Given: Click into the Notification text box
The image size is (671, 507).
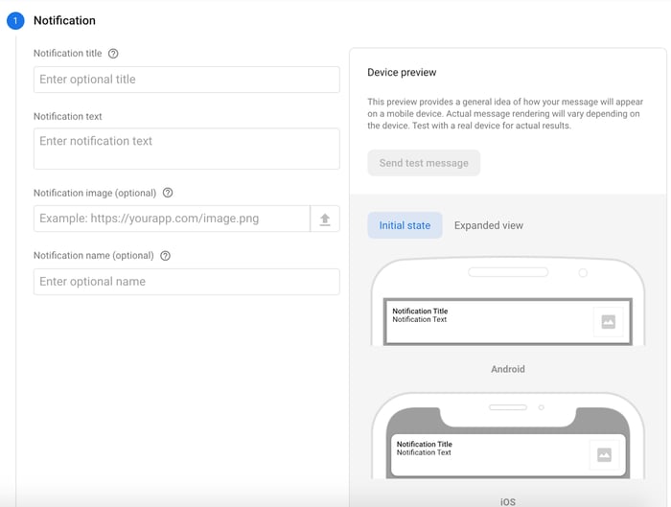Looking at the screenshot, I should [186, 149].
